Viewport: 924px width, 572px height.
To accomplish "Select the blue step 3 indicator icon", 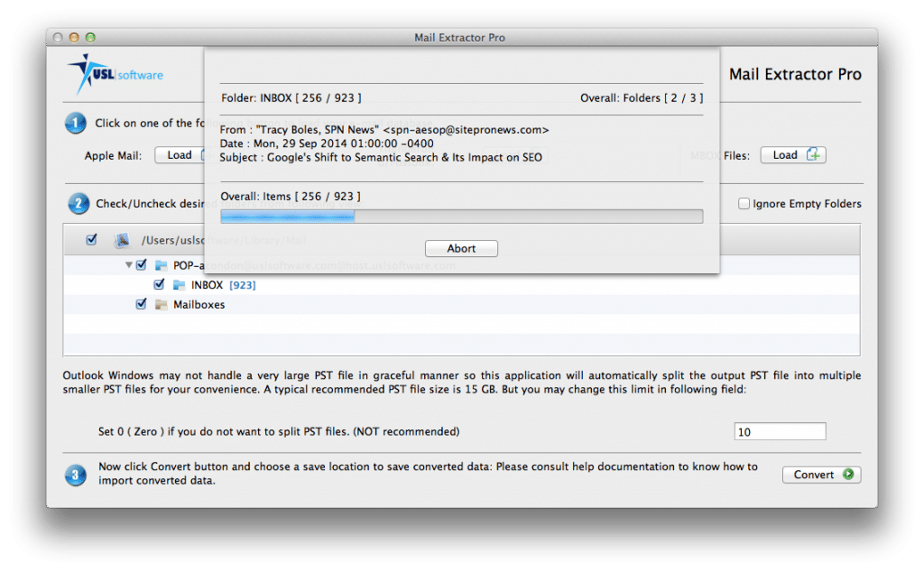I will point(76,473).
